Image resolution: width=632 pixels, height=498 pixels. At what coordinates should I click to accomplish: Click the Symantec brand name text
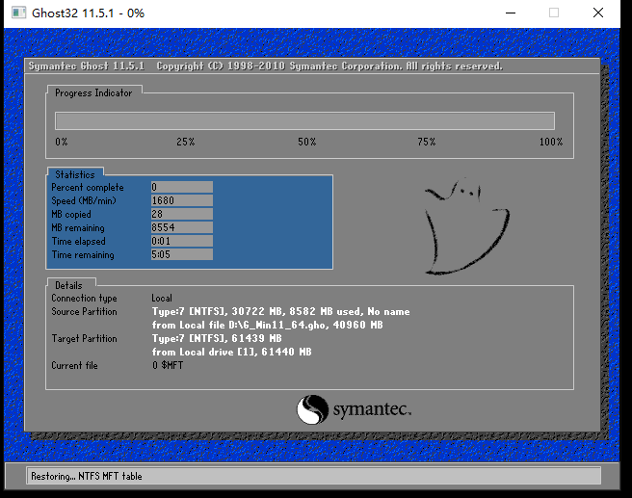click(x=372, y=410)
